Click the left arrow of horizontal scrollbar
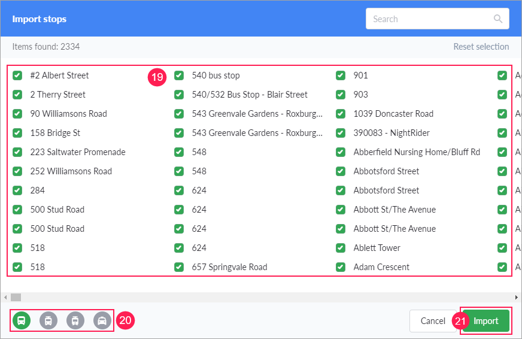 tap(5, 297)
